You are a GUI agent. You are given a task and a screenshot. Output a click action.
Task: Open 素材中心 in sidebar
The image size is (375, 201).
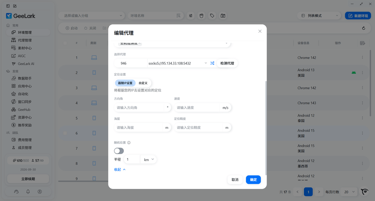click(28, 48)
